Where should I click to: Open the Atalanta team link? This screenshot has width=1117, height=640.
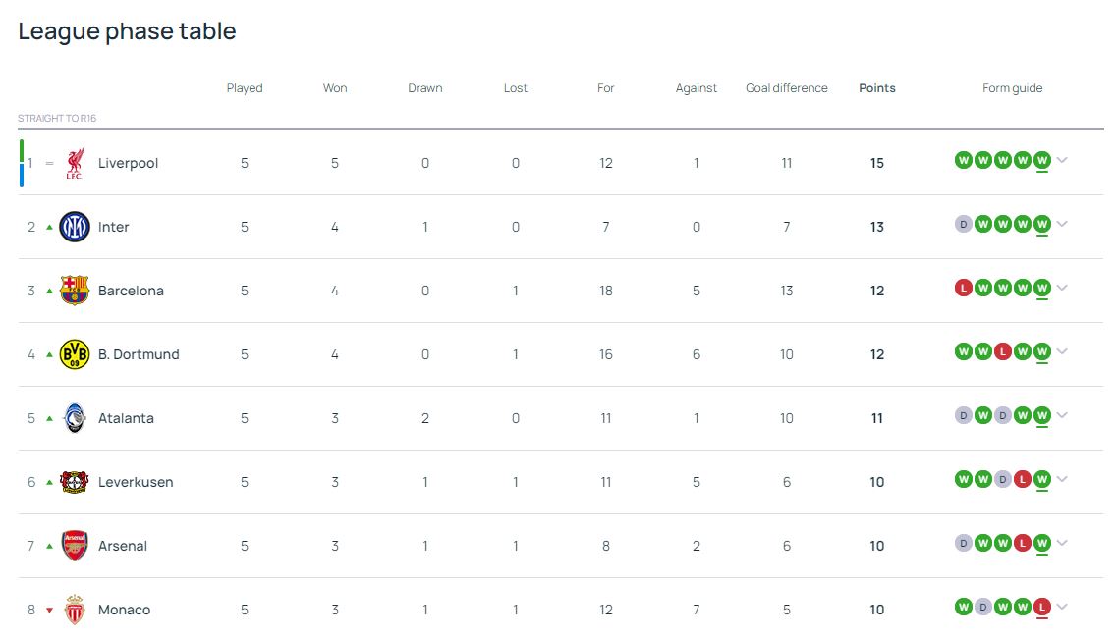click(126, 418)
